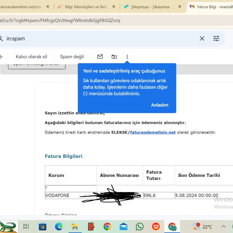Image resolution: width=233 pixels, height=233 pixels.
Task: Open WPS Office from taskbar
Action: pos(156,227)
